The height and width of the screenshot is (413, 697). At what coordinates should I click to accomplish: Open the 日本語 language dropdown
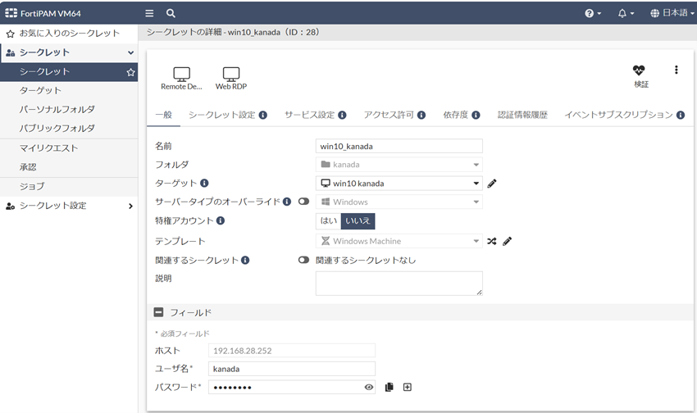pyautogui.click(x=672, y=13)
